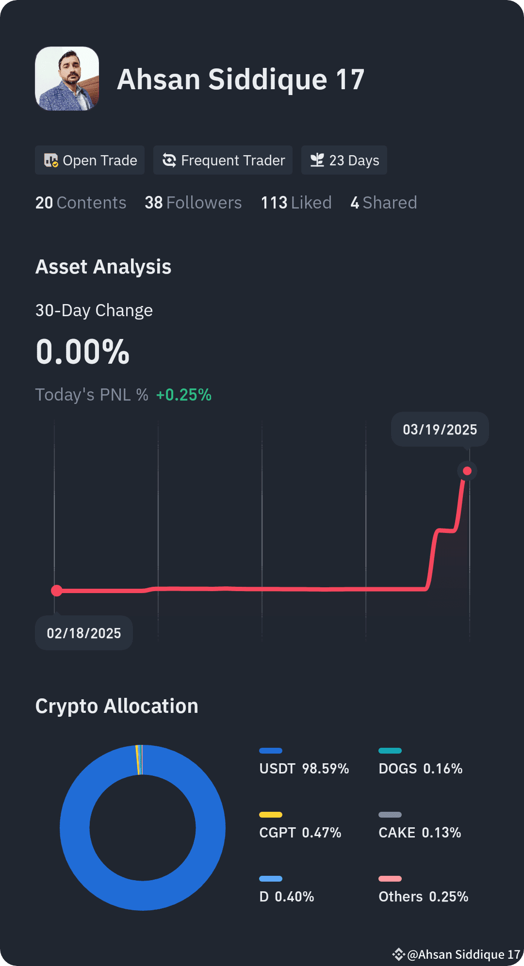
Task: Expand the 03/19/2025 date tooltip
Action: [x=440, y=429]
